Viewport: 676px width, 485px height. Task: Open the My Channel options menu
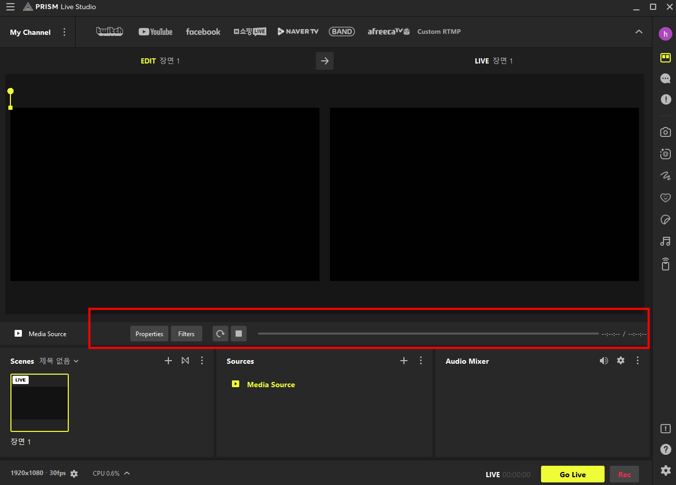64,32
